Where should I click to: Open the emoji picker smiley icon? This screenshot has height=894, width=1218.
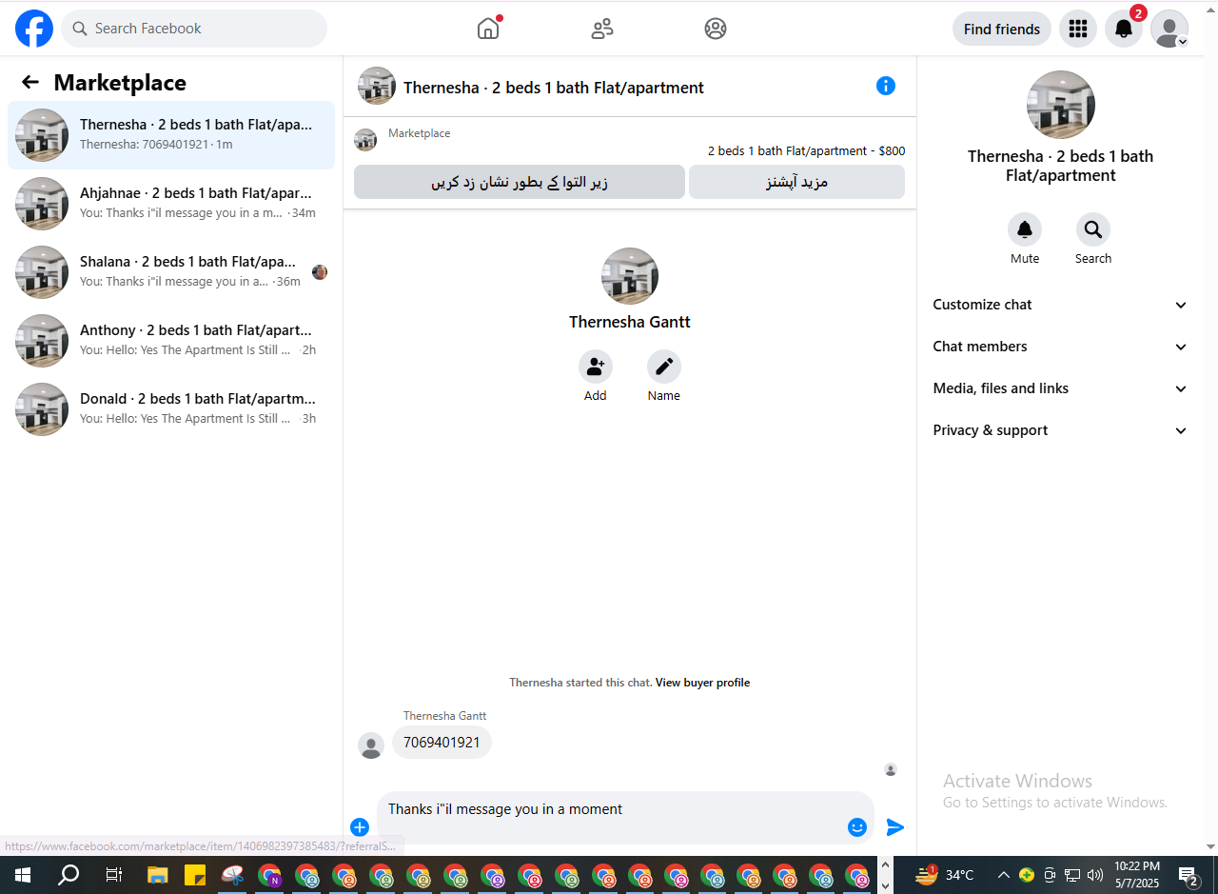(x=857, y=827)
